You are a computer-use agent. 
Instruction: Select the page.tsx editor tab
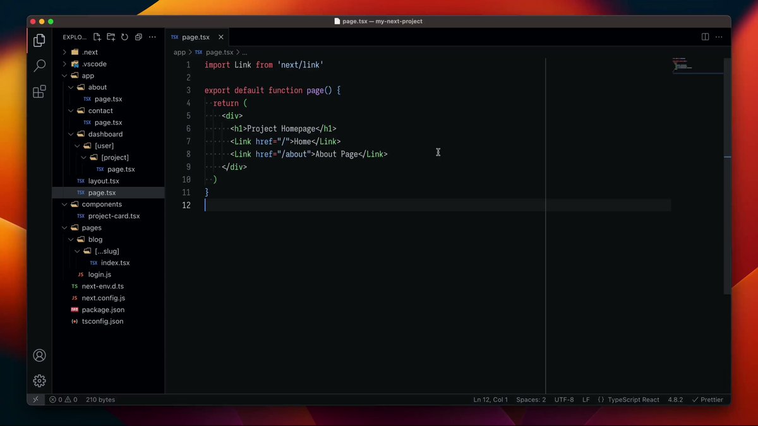click(196, 37)
